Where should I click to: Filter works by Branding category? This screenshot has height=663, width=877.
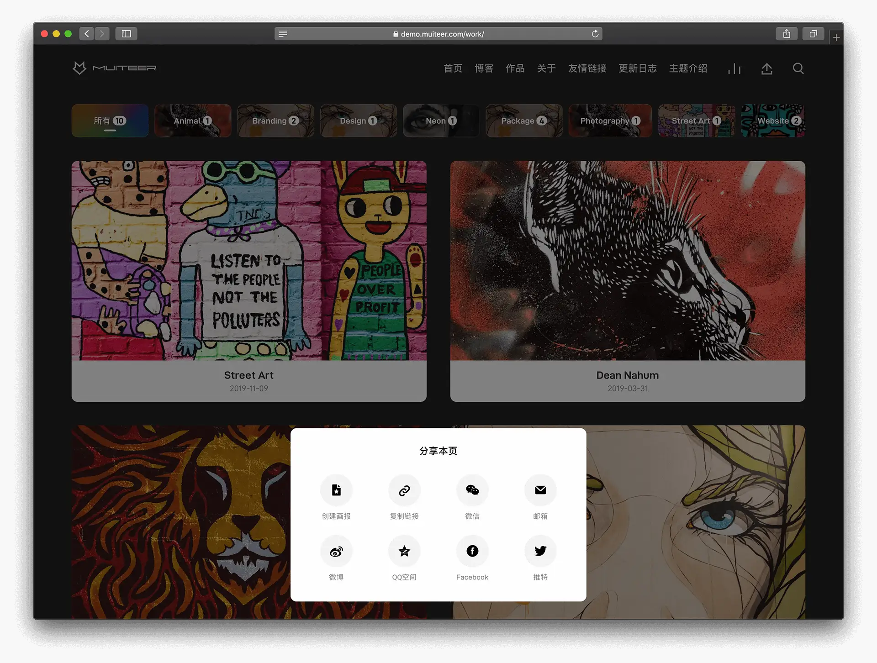click(x=276, y=121)
